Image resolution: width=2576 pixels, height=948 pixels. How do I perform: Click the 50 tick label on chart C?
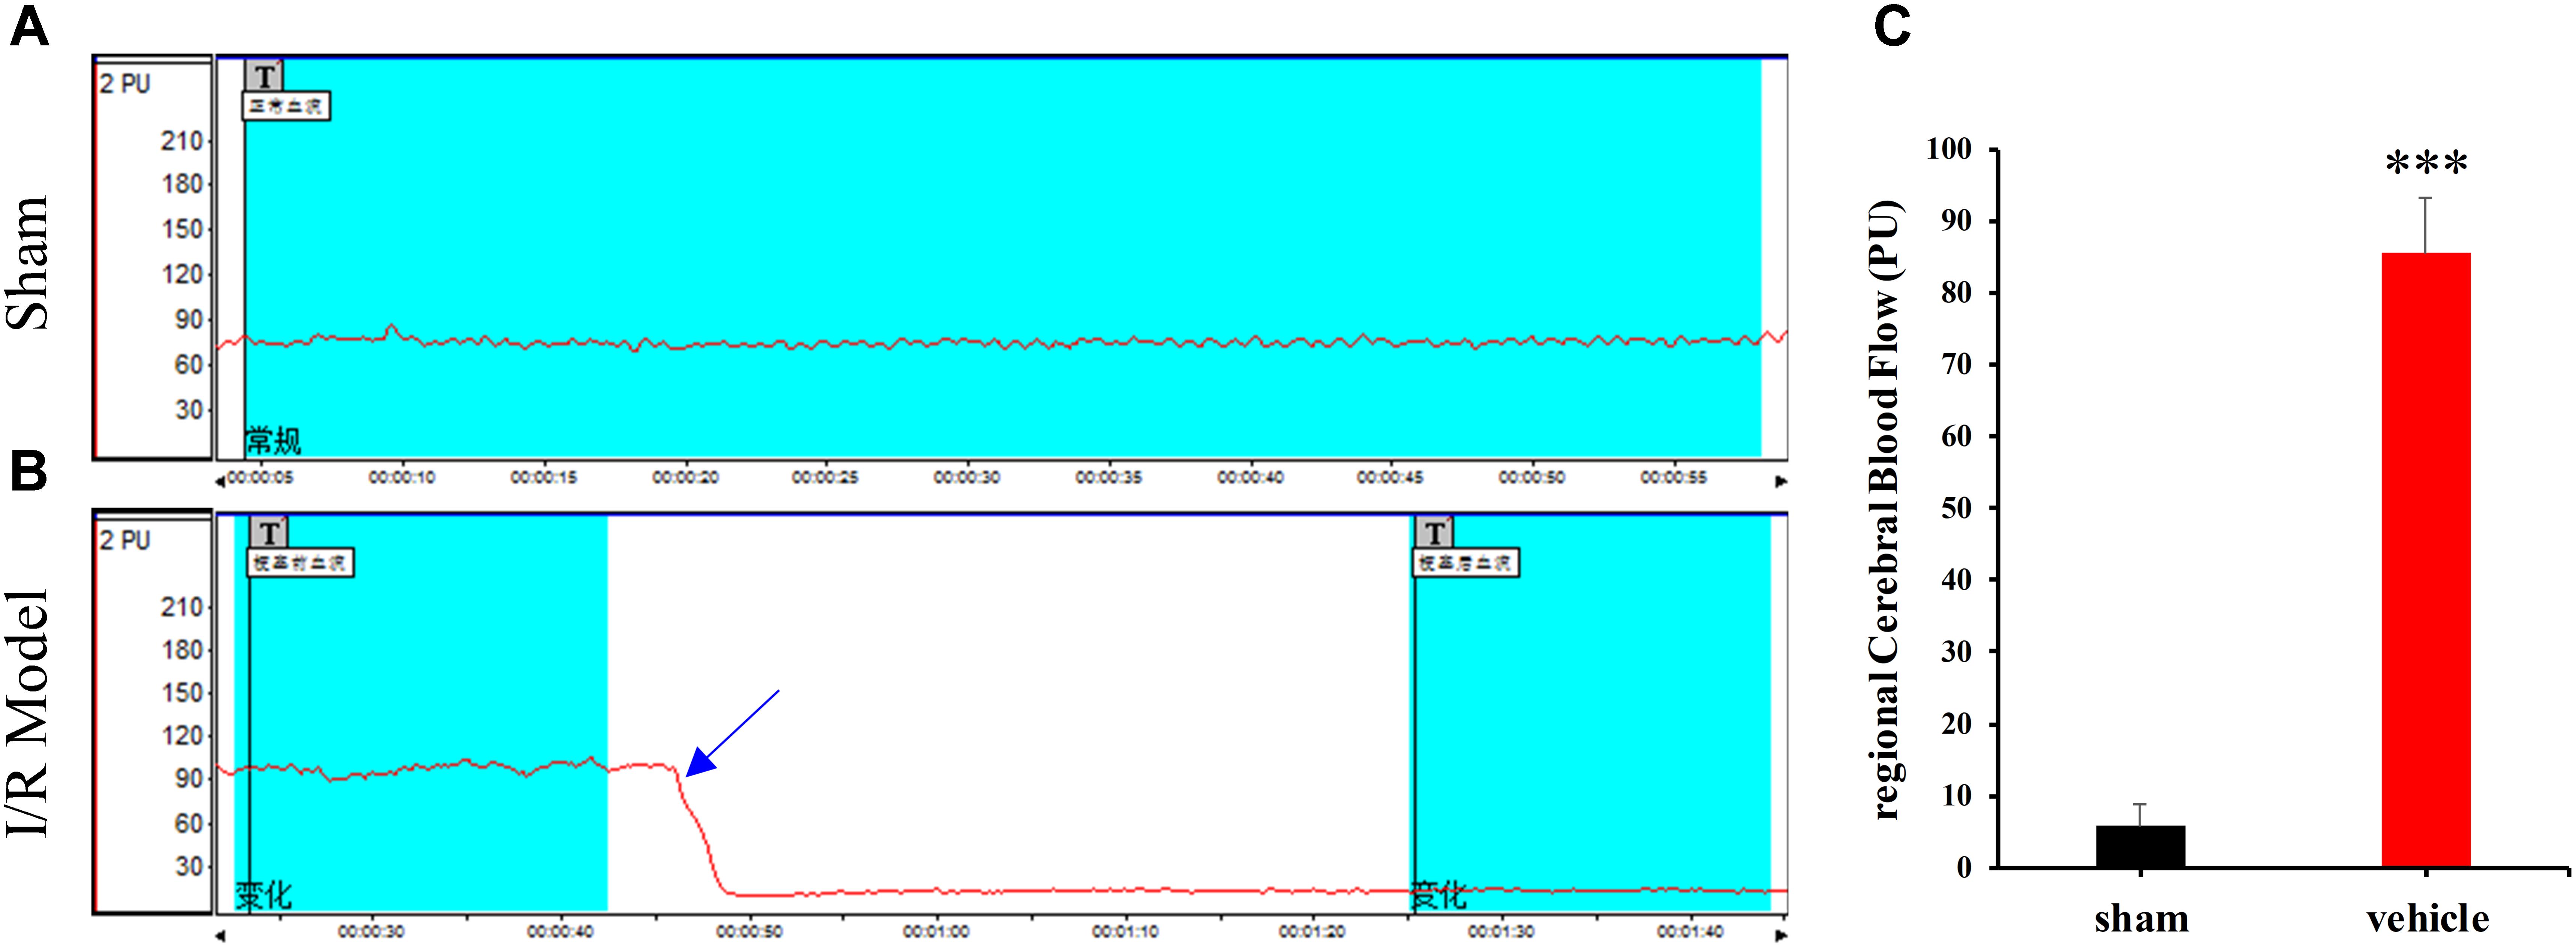pos(1957,508)
